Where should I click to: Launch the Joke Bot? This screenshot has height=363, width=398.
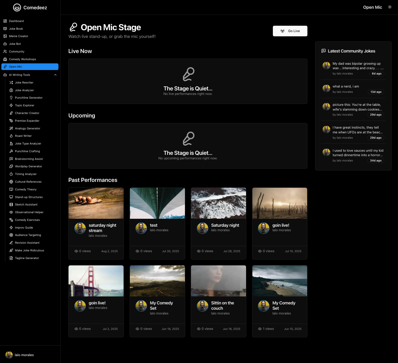pyautogui.click(x=15, y=44)
